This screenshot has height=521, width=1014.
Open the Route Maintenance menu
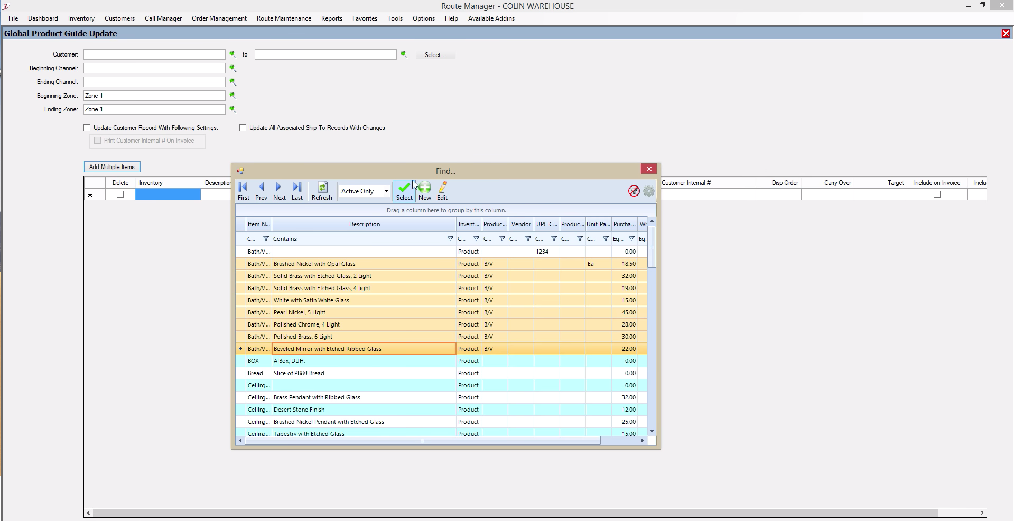click(x=284, y=18)
